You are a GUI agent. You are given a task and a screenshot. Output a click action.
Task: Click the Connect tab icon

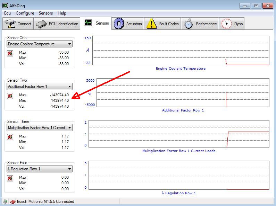pos(10,24)
